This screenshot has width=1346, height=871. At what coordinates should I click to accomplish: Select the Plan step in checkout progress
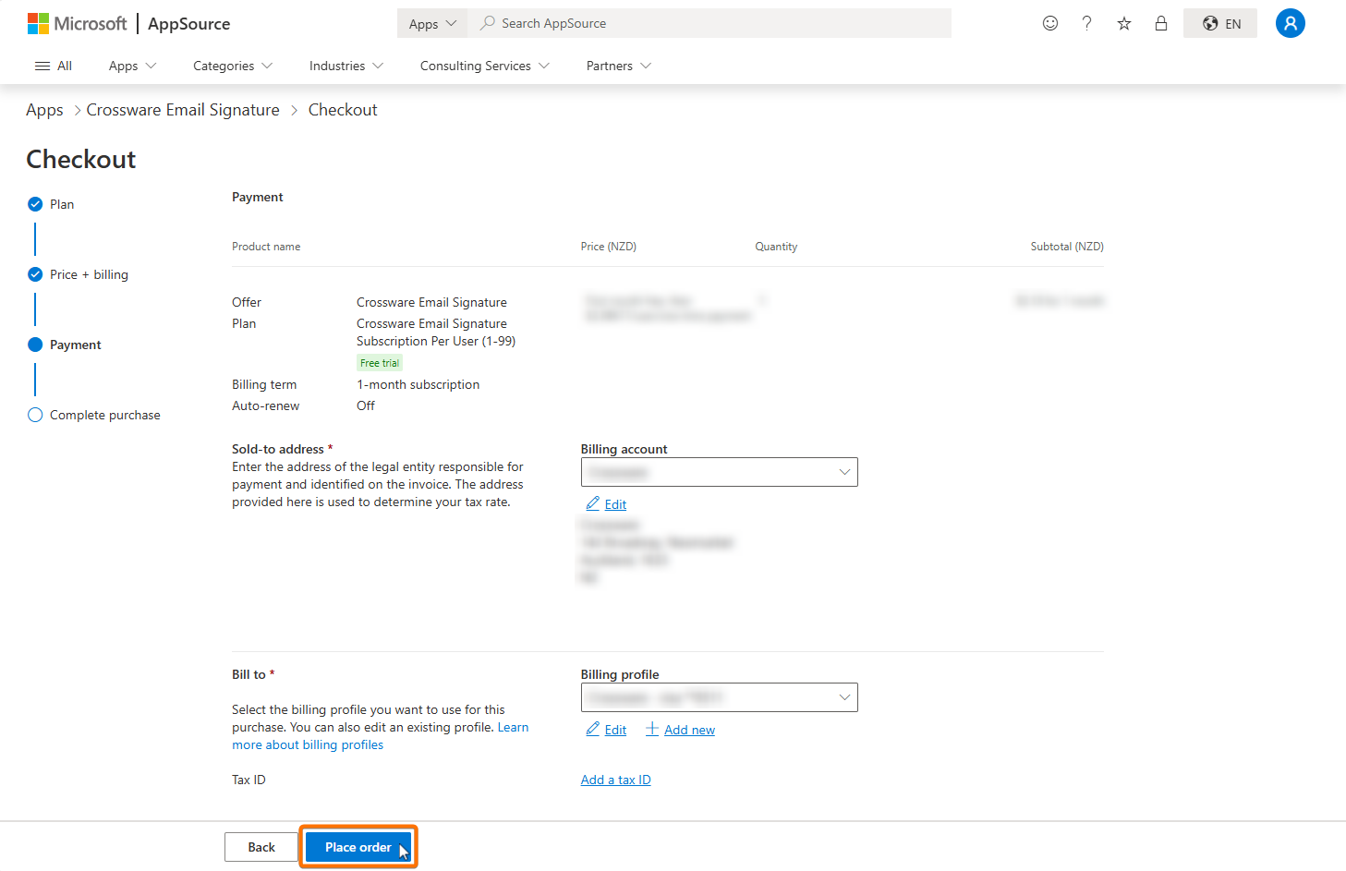35,204
